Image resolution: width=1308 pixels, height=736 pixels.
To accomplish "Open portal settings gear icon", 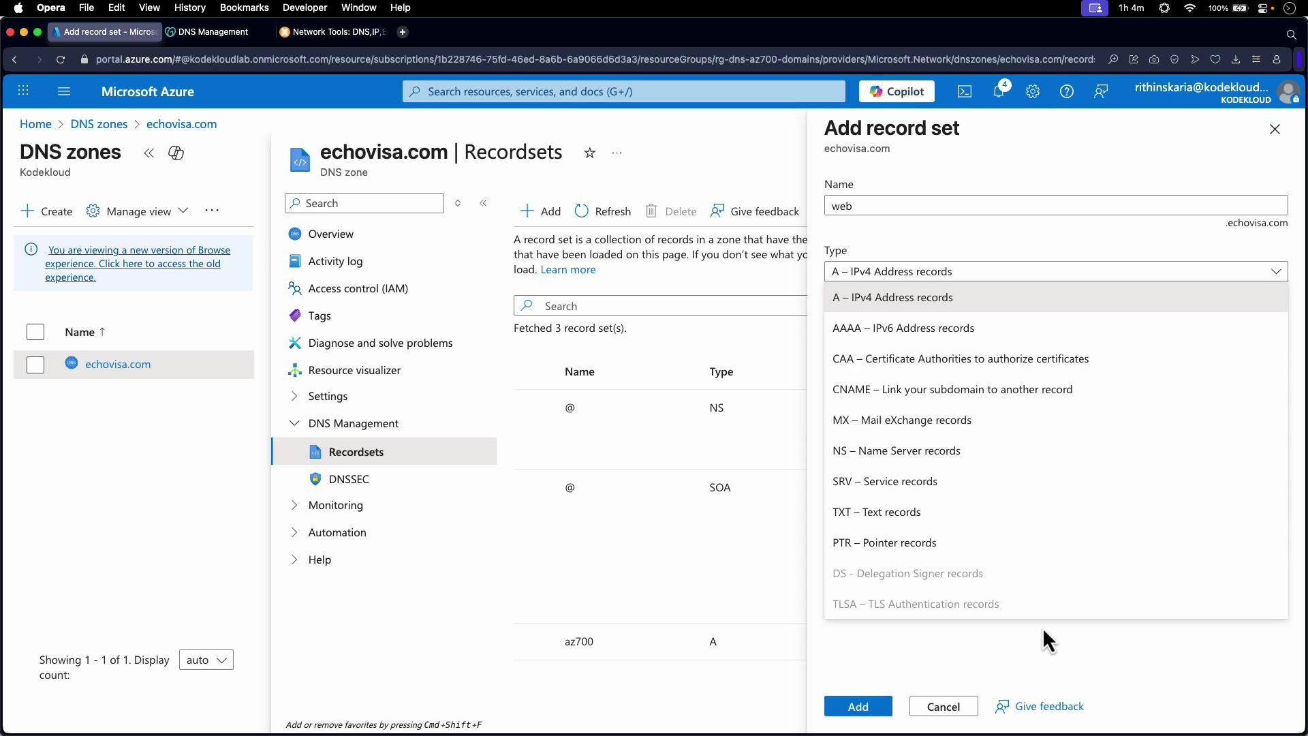I will coord(1033,91).
